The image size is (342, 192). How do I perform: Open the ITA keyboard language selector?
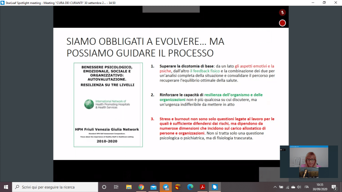tap(307, 187)
